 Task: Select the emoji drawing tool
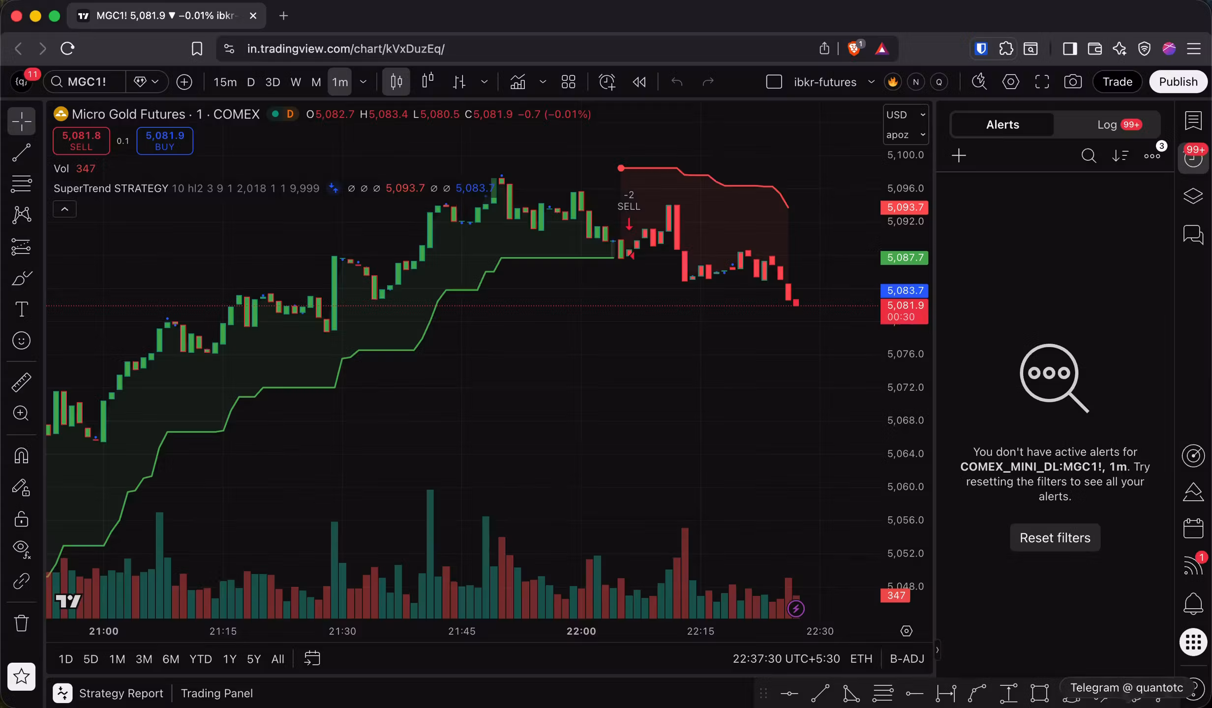[21, 340]
